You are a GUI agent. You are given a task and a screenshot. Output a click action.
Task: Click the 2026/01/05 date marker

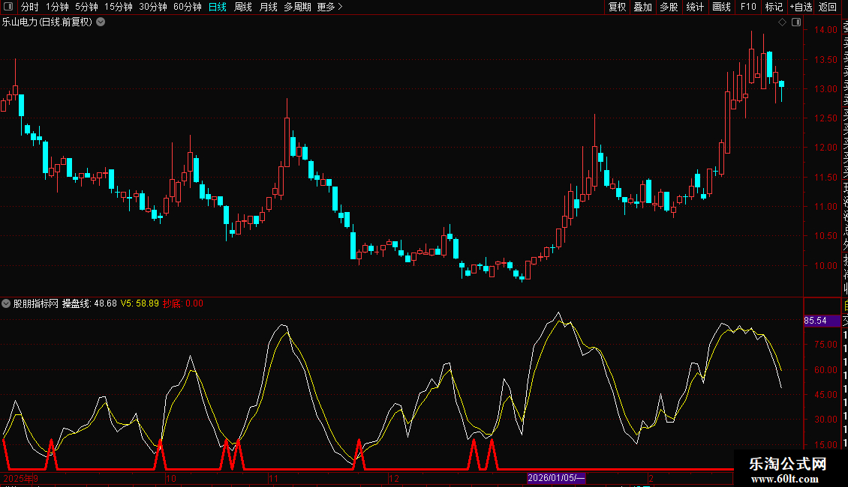pyautogui.click(x=556, y=478)
